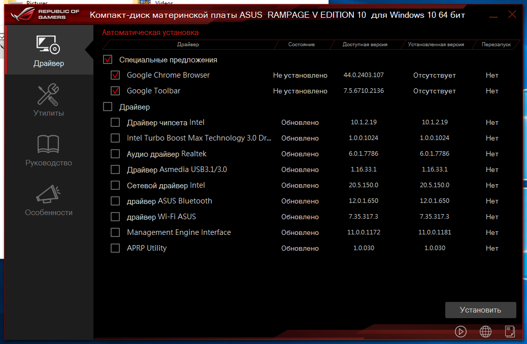The width and height of the screenshot is (527, 344).
Task: Select the Management Engine Interface label
Action: click(x=179, y=232)
